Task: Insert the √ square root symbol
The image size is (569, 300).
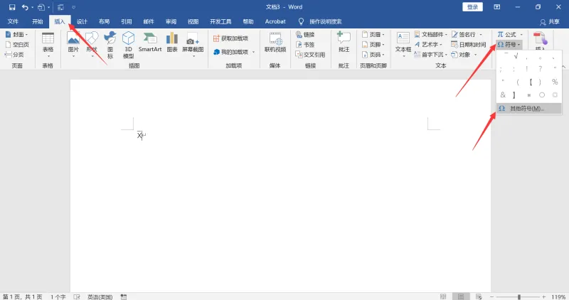Action: [516, 56]
